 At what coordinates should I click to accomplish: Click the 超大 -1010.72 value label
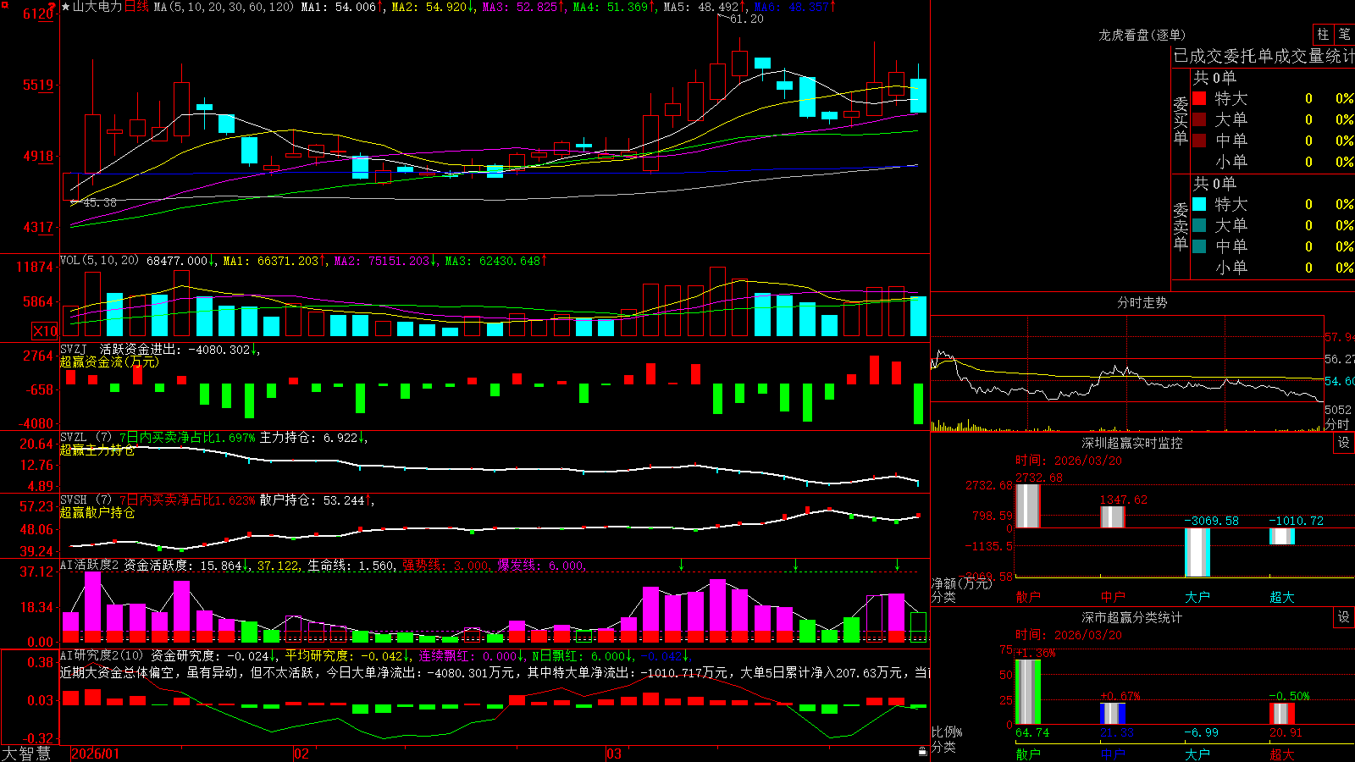coord(1296,521)
